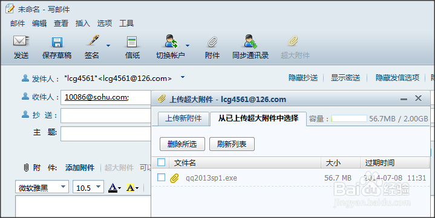Click the font color A icon
The height and width of the screenshot is (218, 435).
113,188
